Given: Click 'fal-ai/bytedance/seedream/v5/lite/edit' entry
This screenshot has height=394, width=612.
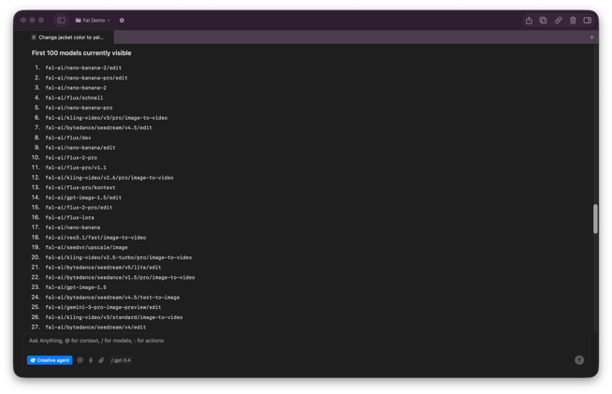Looking at the screenshot, I should coord(103,268).
